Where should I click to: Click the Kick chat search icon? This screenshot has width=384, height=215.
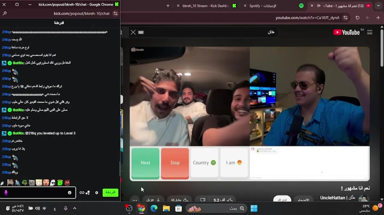point(5,13)
